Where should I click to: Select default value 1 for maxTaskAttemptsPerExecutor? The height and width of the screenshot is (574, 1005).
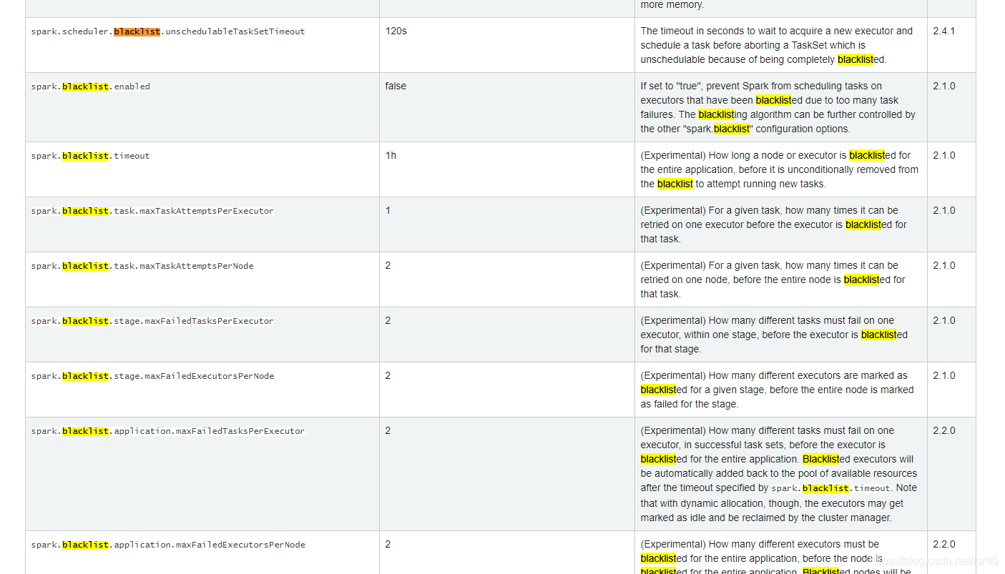[x=388, y=210]
